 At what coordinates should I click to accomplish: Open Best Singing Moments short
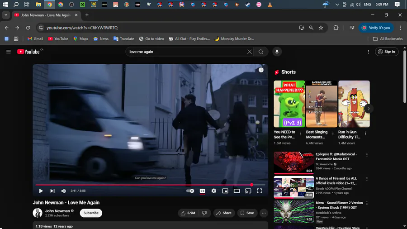[x=322, y=104]
